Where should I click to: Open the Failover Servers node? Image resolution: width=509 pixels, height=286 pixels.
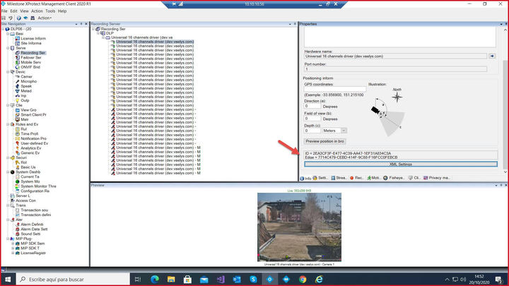pyautogui.click(x=32, y=57)
